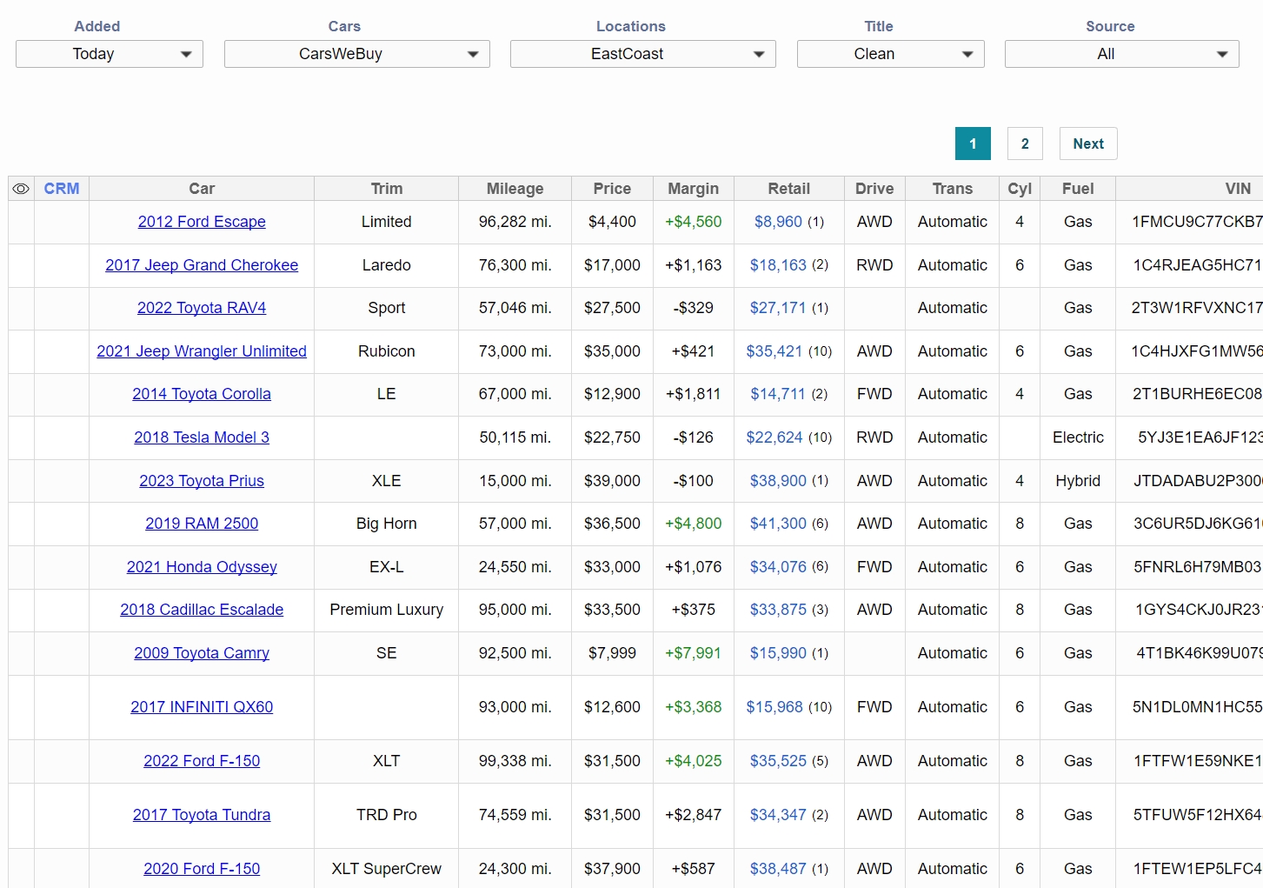Open the 2020 Ford F-150 listing

(x=202, y=869)
